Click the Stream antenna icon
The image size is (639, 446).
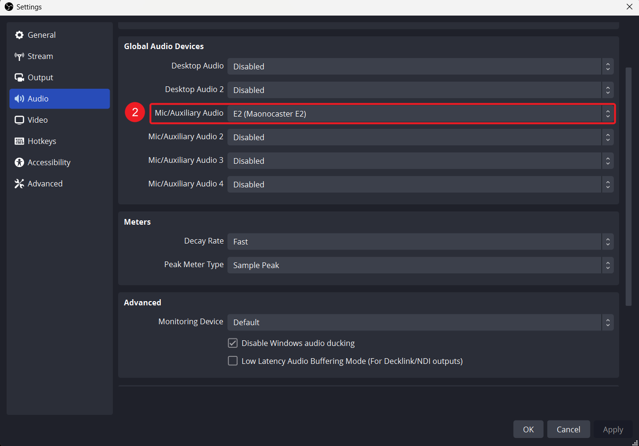point(19,56)
